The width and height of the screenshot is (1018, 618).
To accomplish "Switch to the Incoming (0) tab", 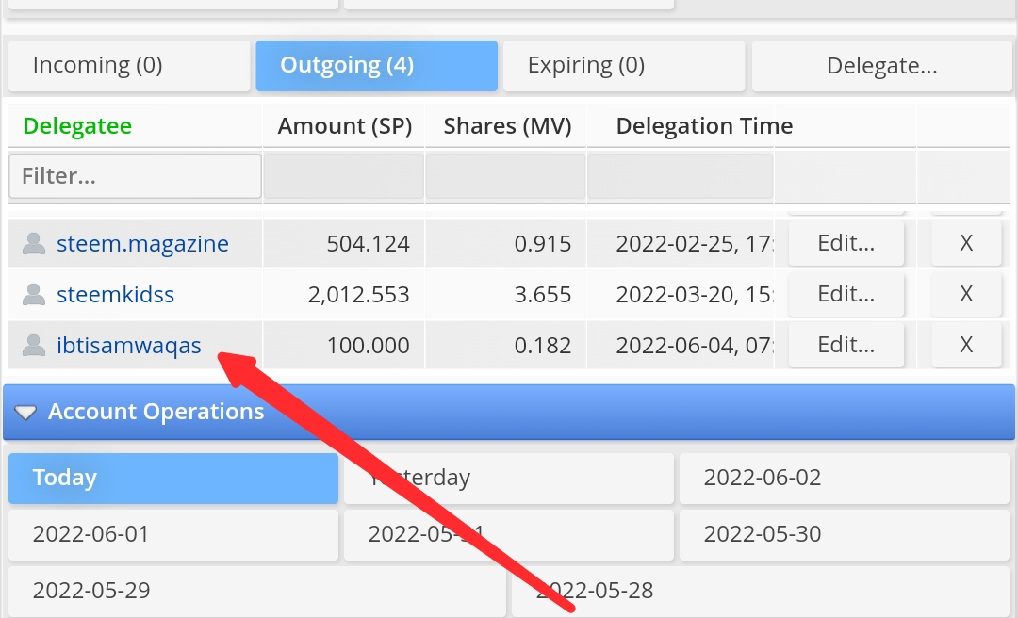I will coord(129,66).
